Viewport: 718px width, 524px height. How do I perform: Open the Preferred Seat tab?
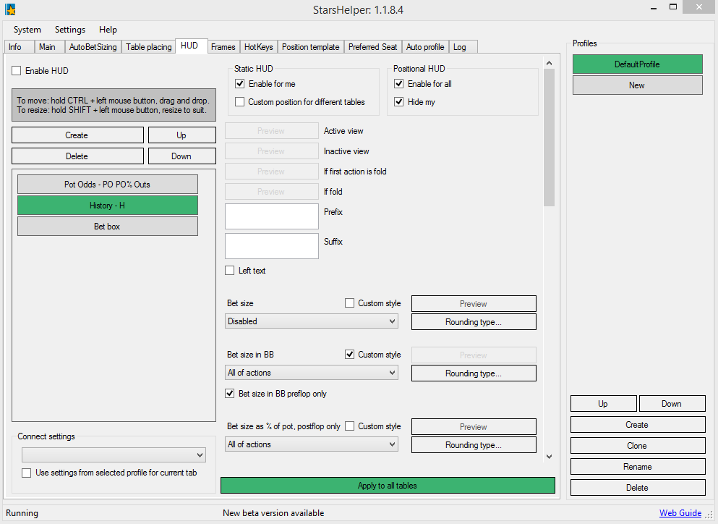click(x=372, y=47)
